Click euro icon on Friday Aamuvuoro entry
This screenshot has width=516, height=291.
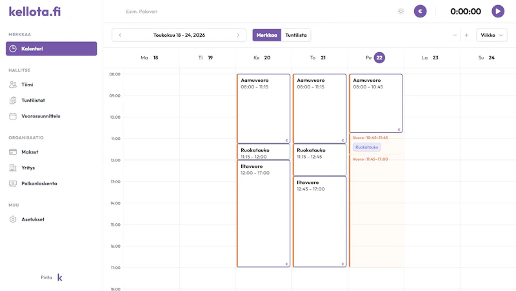pos(399,130)
